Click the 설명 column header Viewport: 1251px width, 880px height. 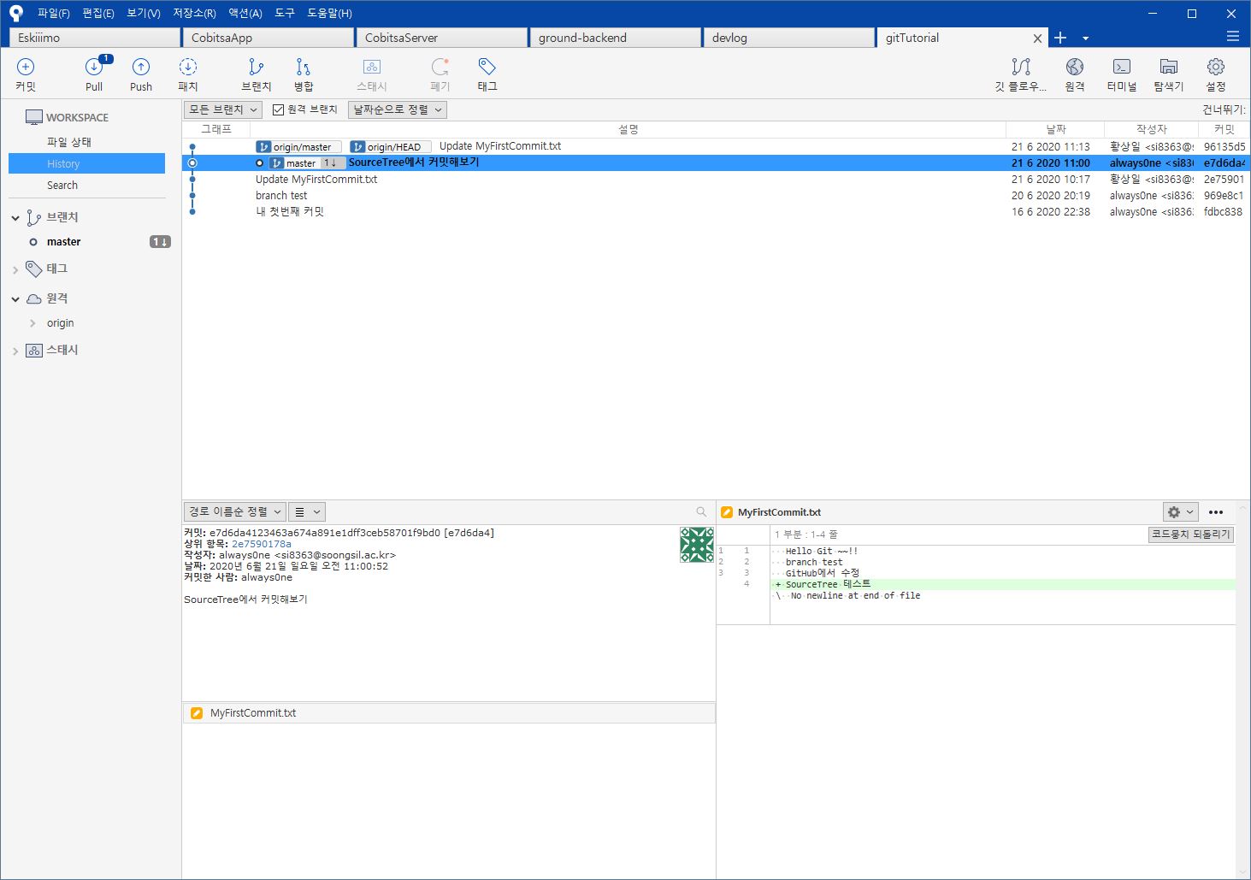pyautogui.click(x=628, y=129)
